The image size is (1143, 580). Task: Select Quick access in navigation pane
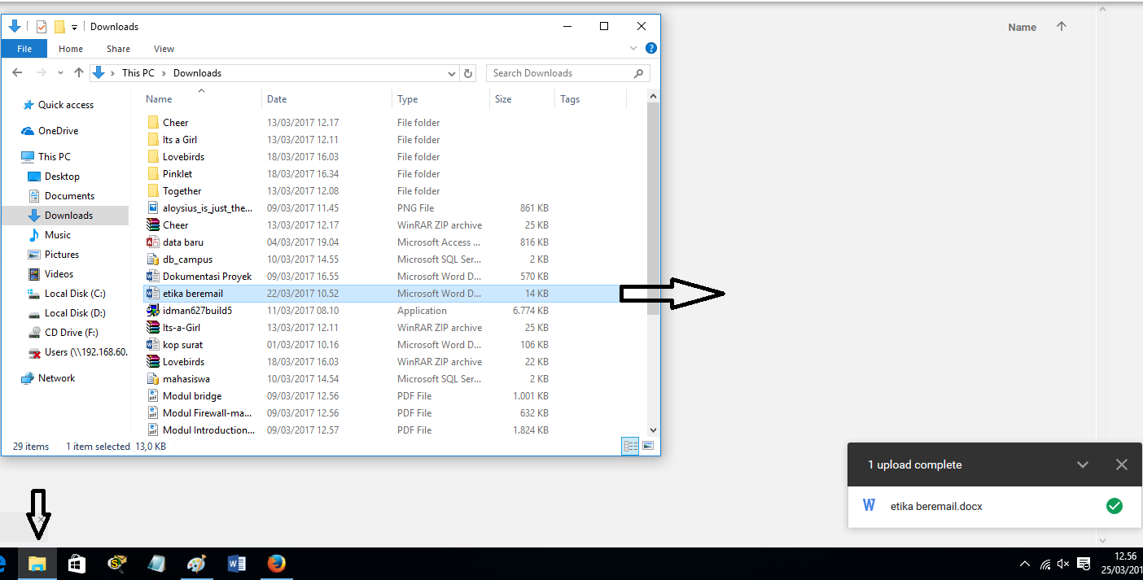pos(65,105)
